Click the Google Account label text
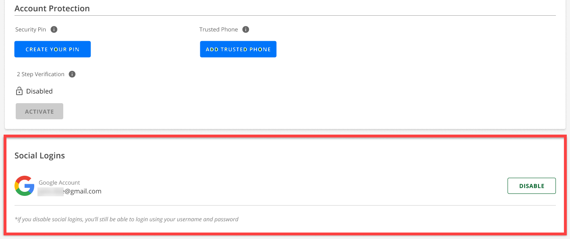The image size is (570, 239). 59,182
